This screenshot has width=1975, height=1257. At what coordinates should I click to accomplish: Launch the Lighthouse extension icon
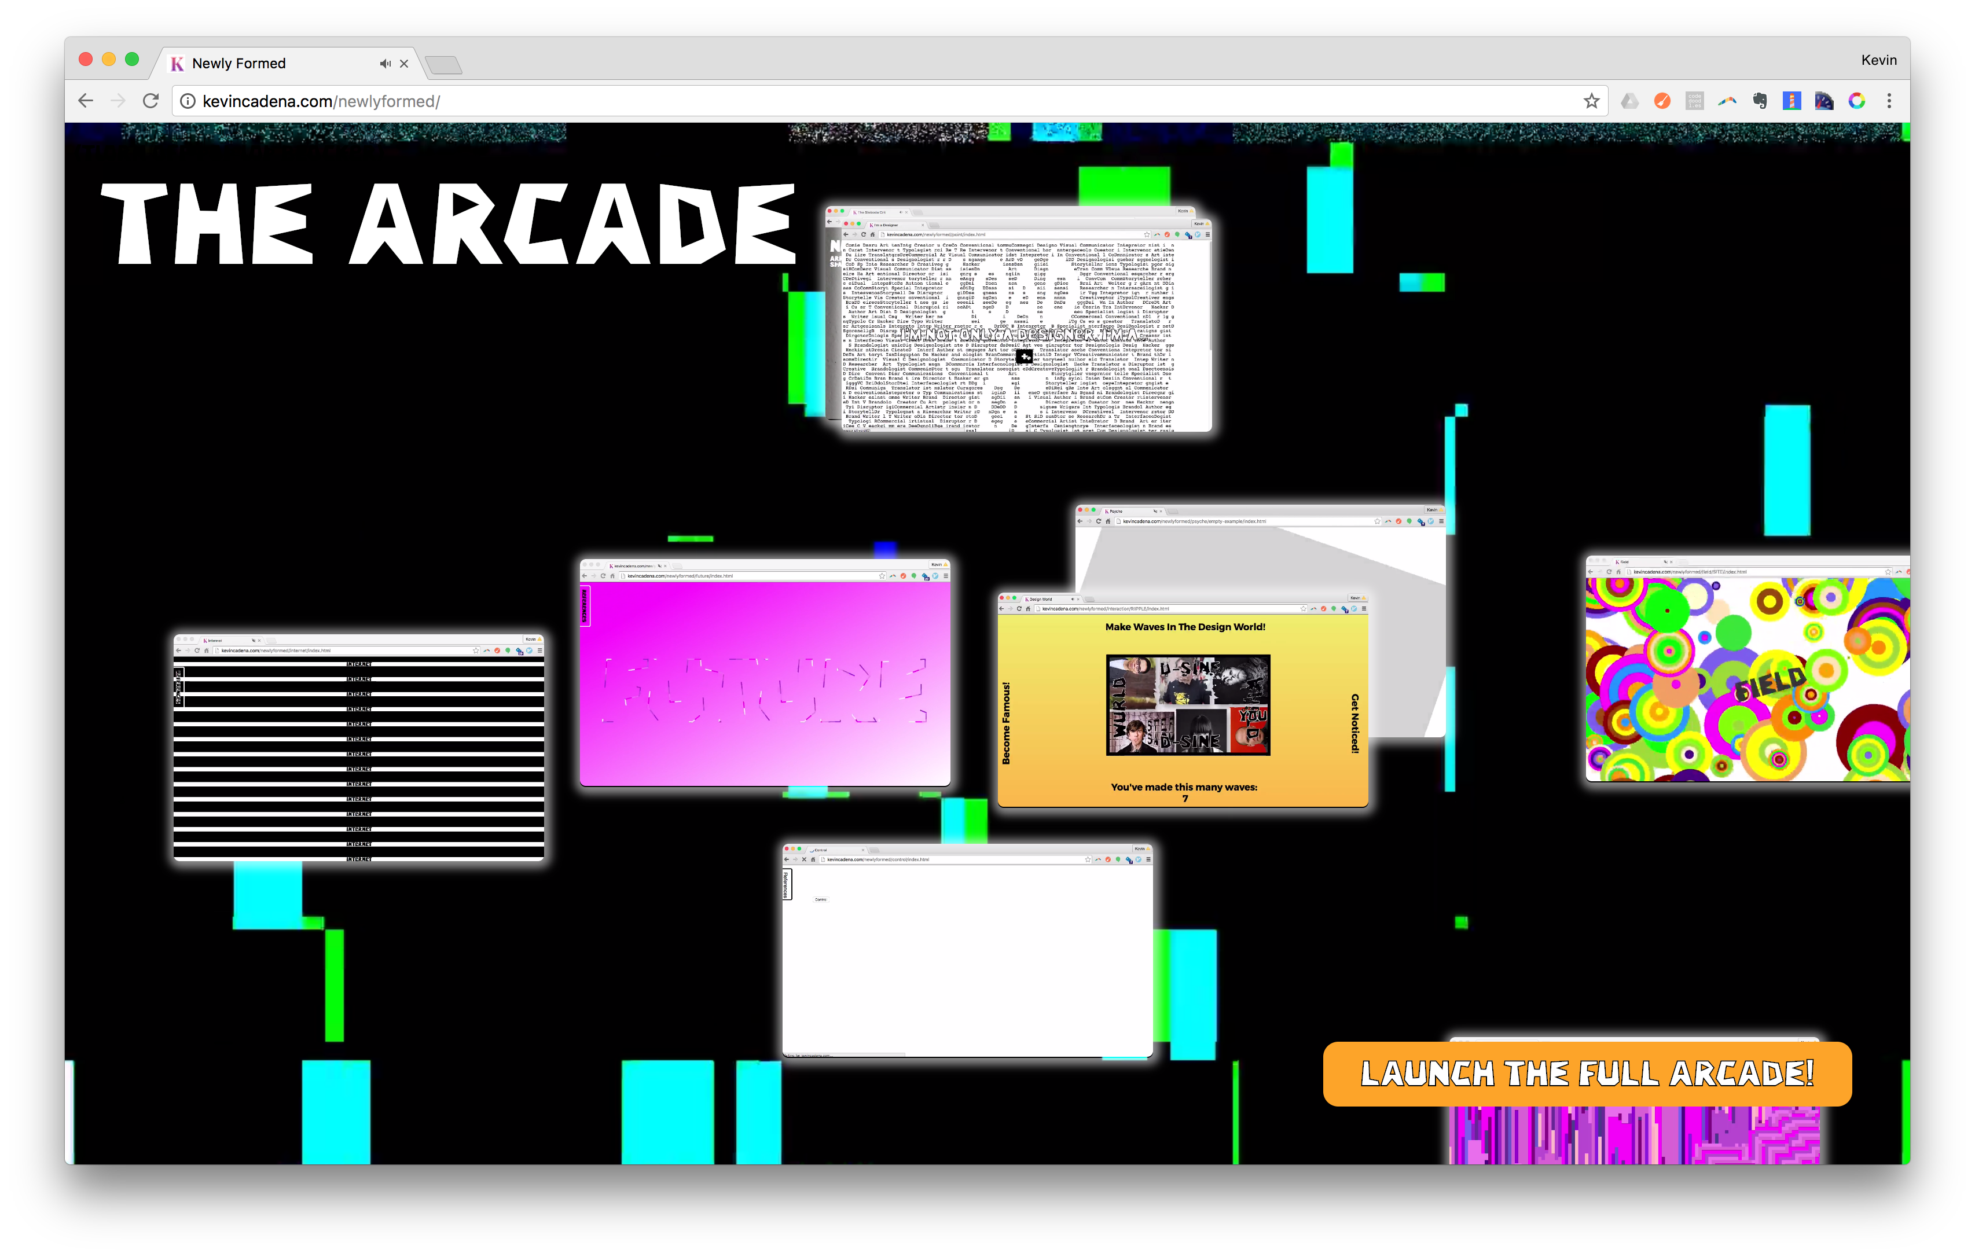(1792, 101)
